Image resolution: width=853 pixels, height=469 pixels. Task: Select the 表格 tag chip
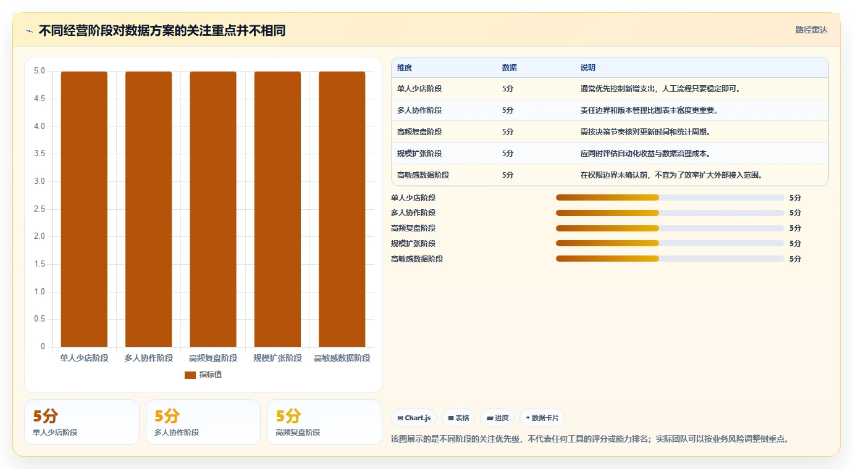(458, 418)
